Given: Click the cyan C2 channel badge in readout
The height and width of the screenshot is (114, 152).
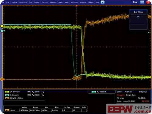Looking at the screenshot, I should coord(7,95).
